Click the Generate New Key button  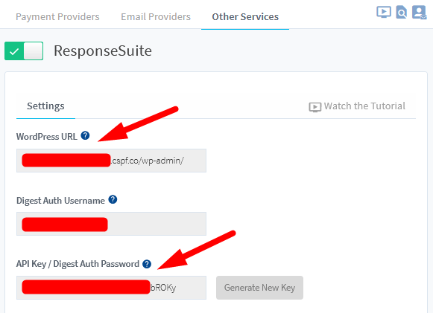[259, 288]
